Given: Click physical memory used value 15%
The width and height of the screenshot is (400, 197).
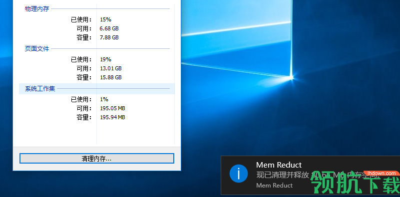Looking at the screenshot, I should [x=105, y=19].
